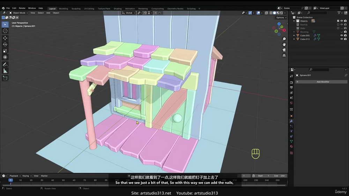The height and width of the screenshot is (196, 349).
Task: Click the Add Modifier button
Action: tap(321, 82)
